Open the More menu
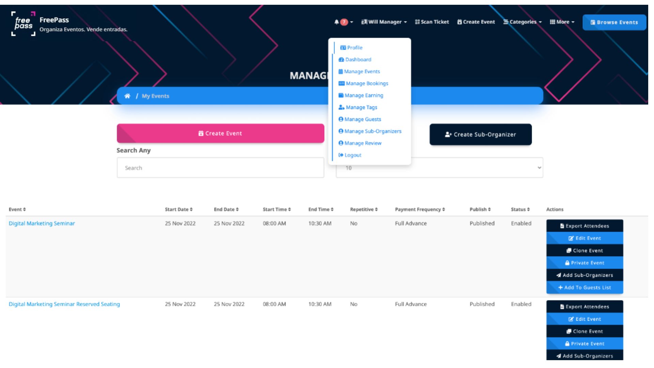Screen dimensions: 654x368 pyautogui.click(x=562, y=22)
